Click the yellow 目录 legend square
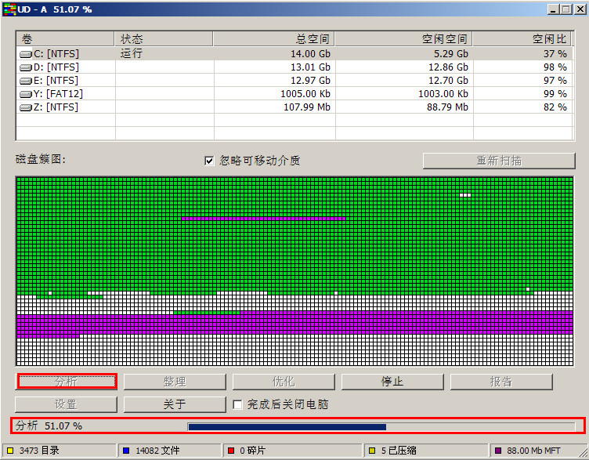 click(x=10, y=451)
